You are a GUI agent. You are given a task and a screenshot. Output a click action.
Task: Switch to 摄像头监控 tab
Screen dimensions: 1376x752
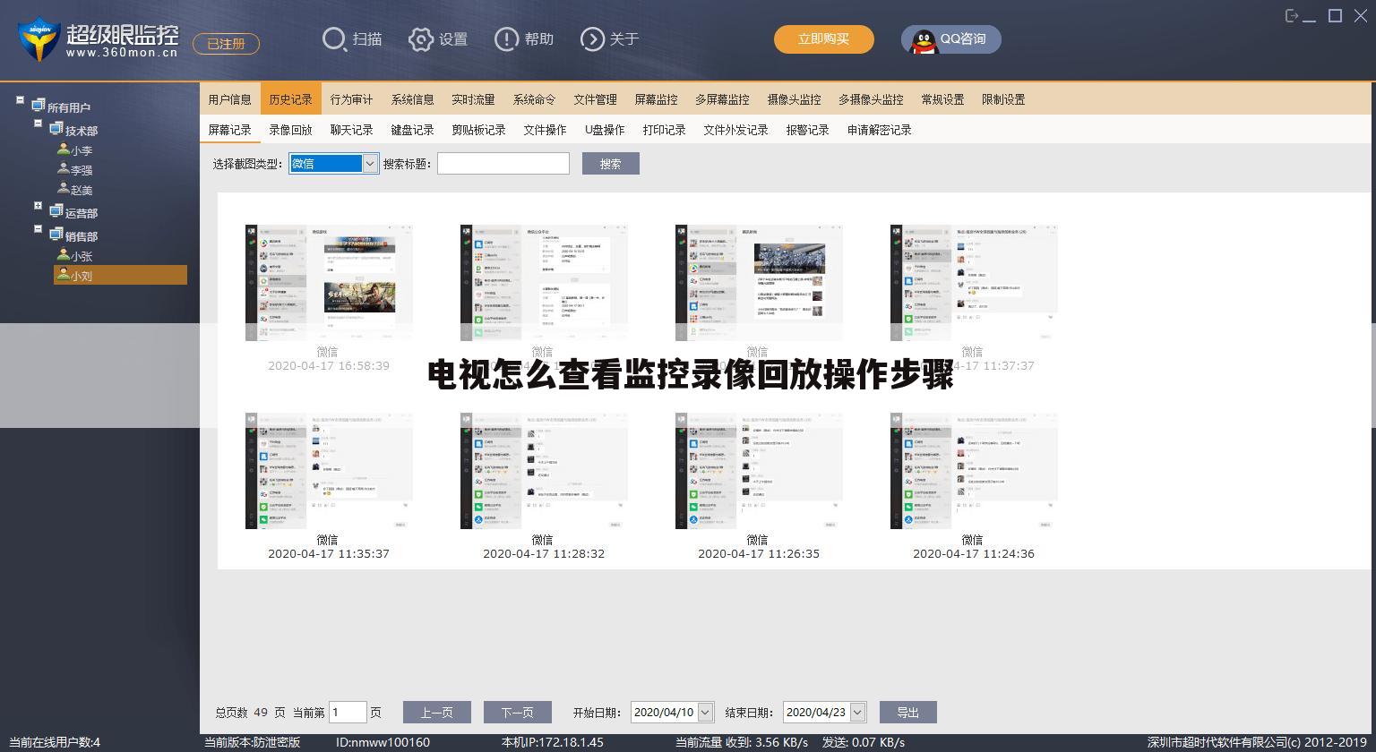pyautogui.click(x=795, y=99)
